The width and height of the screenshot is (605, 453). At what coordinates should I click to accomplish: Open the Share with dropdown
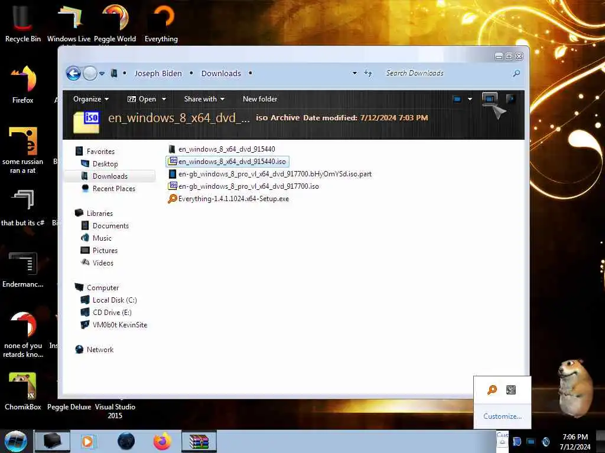pyautogui.click(x=204, y=99)
